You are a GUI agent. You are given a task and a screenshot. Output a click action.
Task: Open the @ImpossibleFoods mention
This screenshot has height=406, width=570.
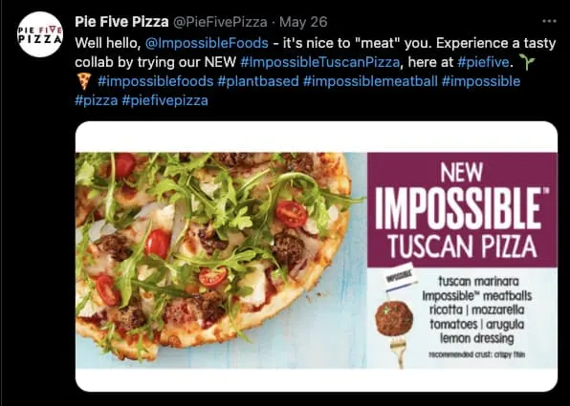207,43
